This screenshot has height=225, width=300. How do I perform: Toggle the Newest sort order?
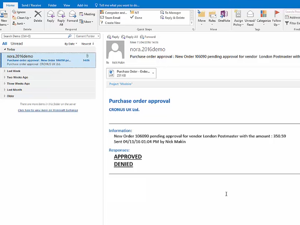click(88, 44)
